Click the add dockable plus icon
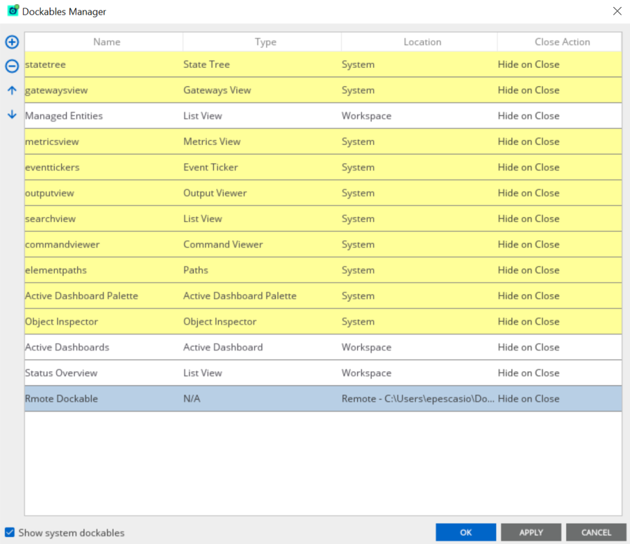630x544 pixels. coord(12,42)
